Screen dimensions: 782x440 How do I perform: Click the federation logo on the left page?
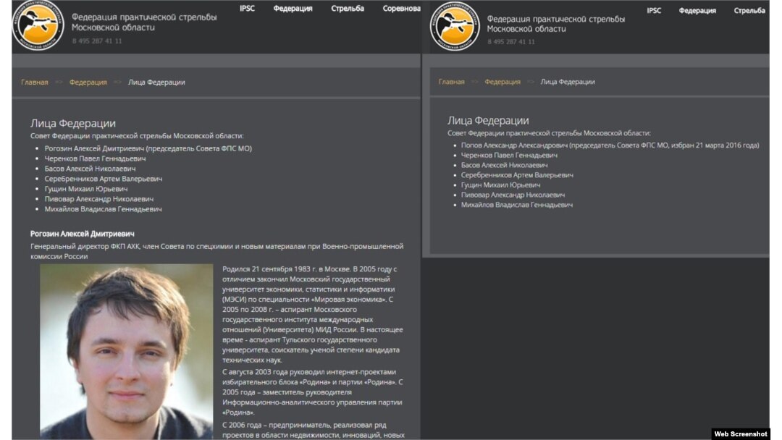(38, 27)
